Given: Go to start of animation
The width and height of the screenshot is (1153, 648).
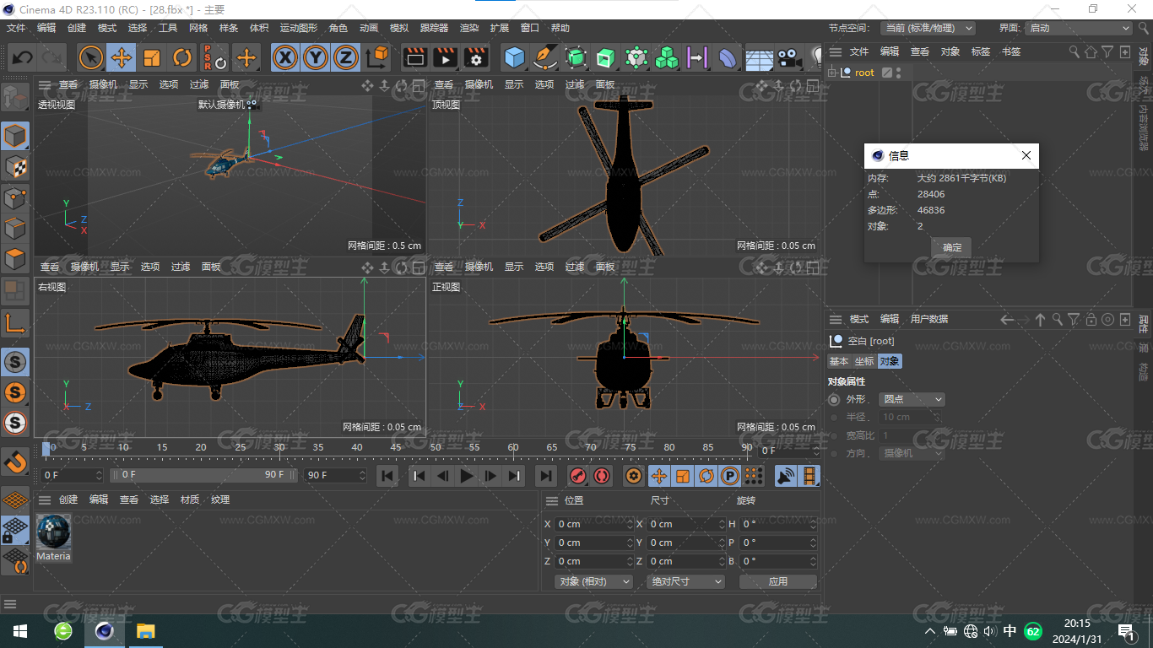Looking at the screenshot, I should pos(387,476).
